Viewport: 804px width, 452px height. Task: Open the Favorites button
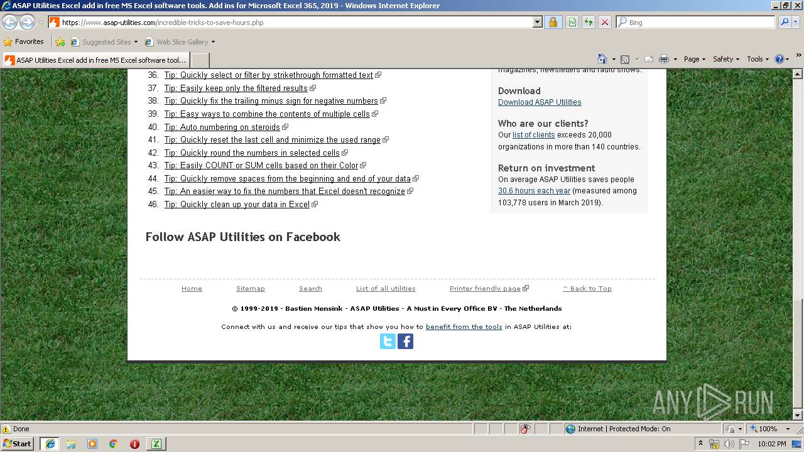tap(24, 42)
